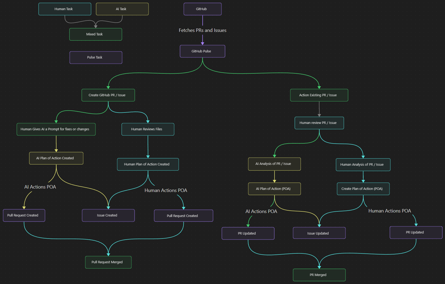Screen dimensions: 445x284
Task: Click 'Human Gives AI a Prompt for fixes or changes'
Action: pos(56,129)
